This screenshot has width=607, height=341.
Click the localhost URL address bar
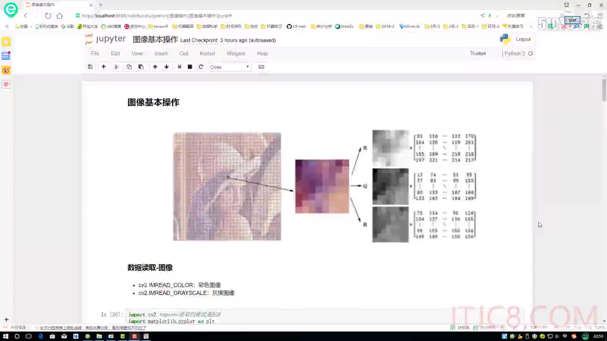point(157,15)
